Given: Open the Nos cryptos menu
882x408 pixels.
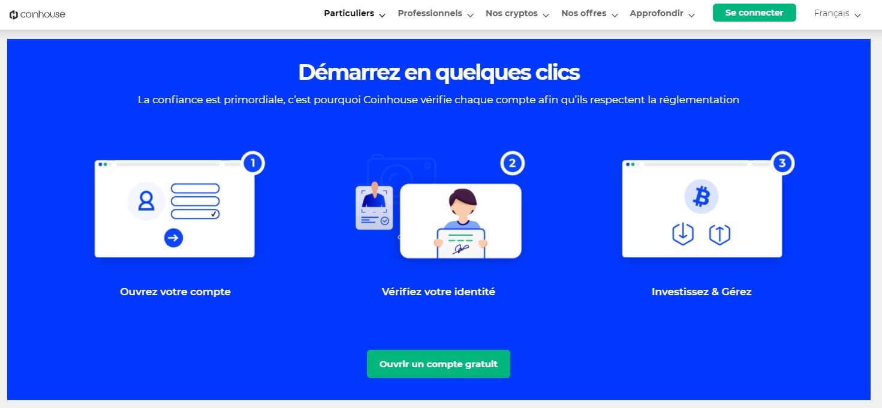Looking at the screenshot, I should coord(517,13).
